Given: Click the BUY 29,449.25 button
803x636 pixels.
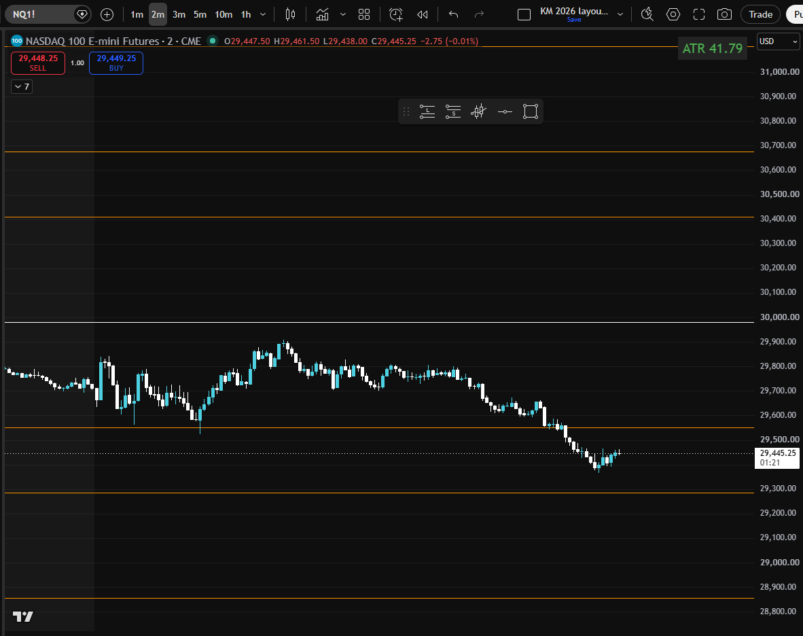Looking at the screenshot, I should [116, 63].
